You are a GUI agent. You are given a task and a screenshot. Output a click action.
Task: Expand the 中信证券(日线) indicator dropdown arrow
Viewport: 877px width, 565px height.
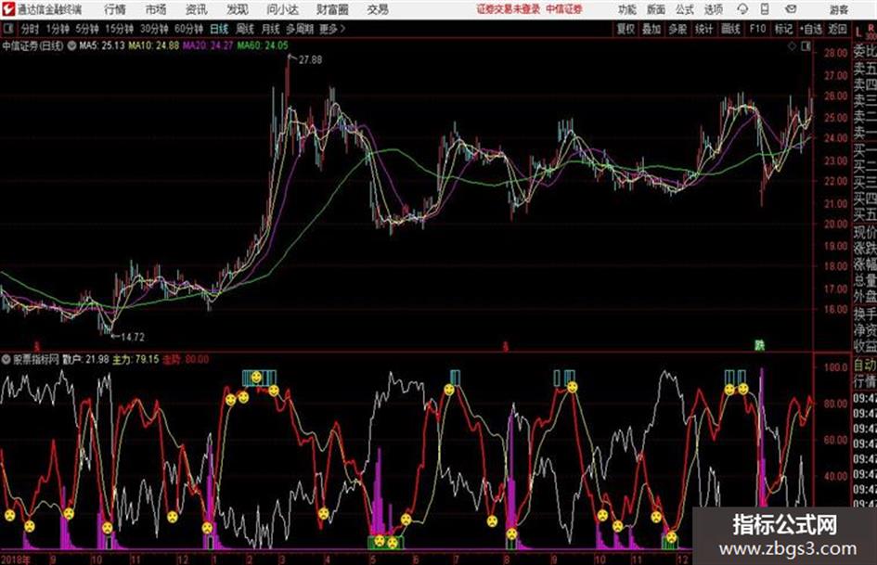pyautogui.click(x=71, y=45)
